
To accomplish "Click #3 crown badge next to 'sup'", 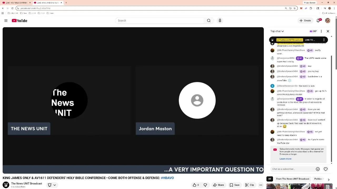I will point(303,66).
